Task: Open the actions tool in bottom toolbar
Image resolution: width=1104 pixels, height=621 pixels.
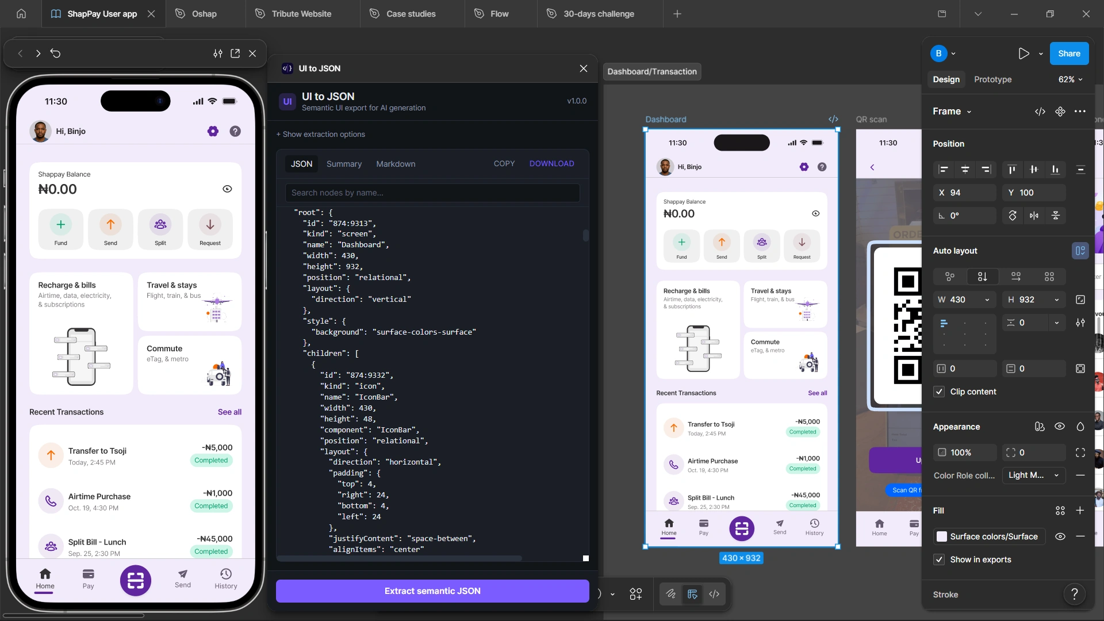Action: [635, 594]
